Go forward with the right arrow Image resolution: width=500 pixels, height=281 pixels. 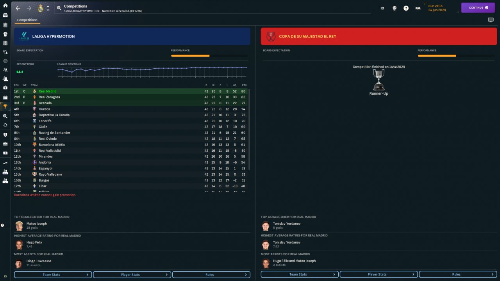(29, 8)
